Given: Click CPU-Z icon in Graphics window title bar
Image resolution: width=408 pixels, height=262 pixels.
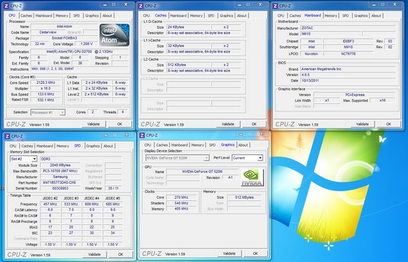Looking at the screenshot, I should tap(142, 135).
